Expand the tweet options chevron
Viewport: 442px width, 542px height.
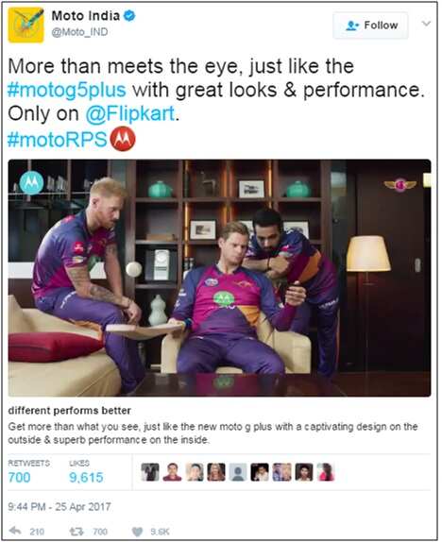pyautogui.click(x=426, y=24)
